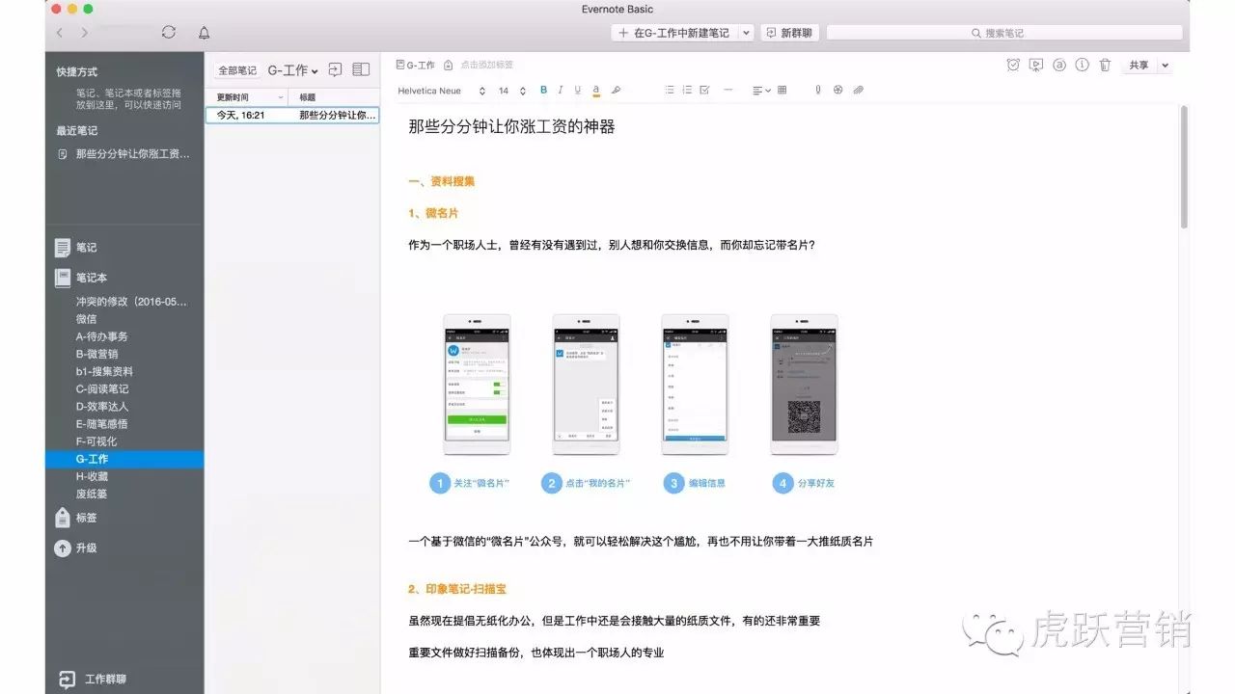Click the note title 那些分分钟让你涨工资的神器
This screenshot has height=694, width=1235.
(x=511, y=126)
